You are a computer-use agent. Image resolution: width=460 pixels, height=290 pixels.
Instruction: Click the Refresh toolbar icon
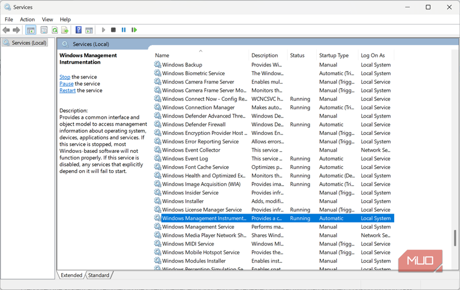55,30
